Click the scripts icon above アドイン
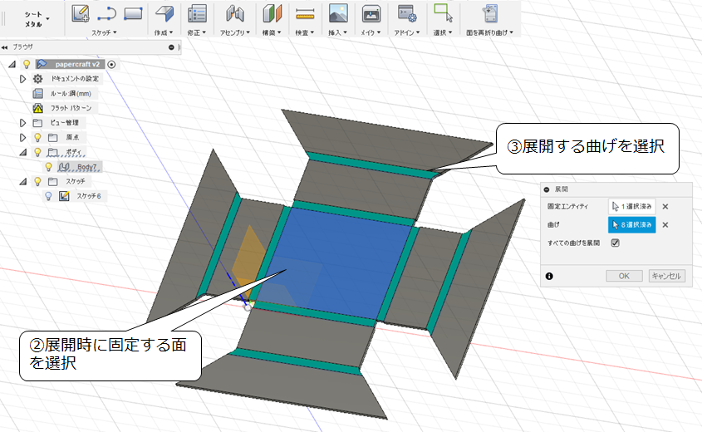This screenshot has height=432, width=702. point(407,13)
